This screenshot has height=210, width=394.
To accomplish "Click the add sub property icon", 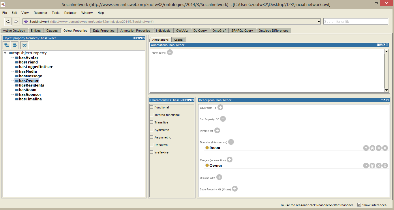I will point(7,45).
